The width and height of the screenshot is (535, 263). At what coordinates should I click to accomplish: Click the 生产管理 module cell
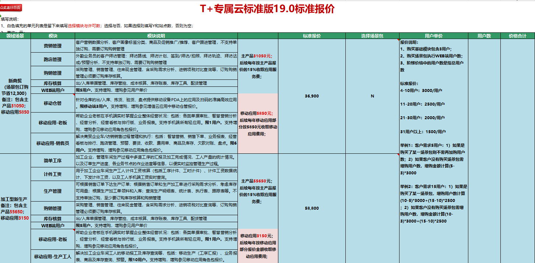[53, 191]
